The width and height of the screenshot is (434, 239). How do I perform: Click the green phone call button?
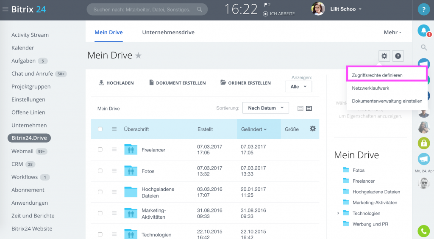[x=423, y=231]
